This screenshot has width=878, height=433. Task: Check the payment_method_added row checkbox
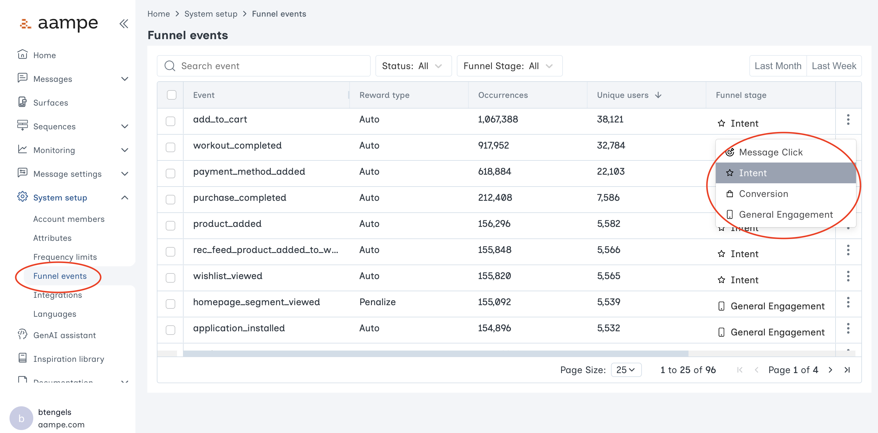(x=170, y=173)
